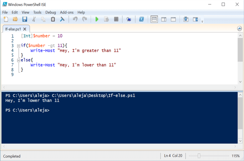Collapse the if block on line 3
Image resolution: width=244 pixels, height=161 pixels.
point(18,46)
